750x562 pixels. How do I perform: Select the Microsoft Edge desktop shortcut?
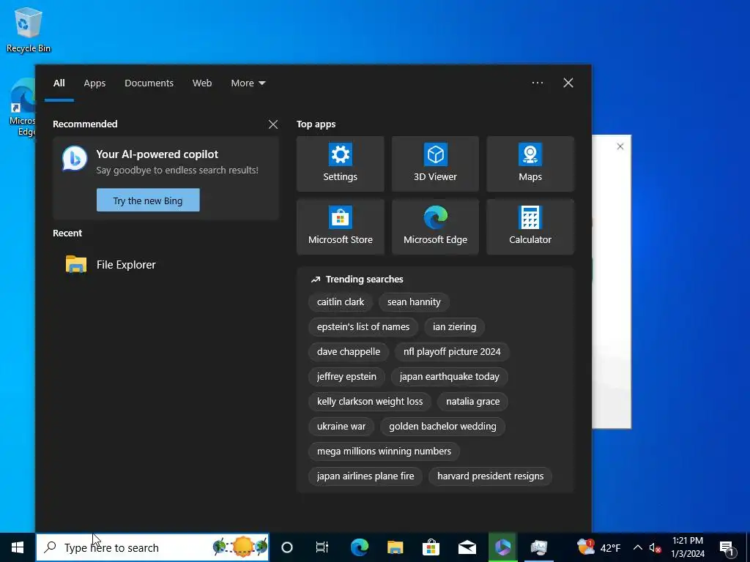pyautogui.click(x=22, y=108)
